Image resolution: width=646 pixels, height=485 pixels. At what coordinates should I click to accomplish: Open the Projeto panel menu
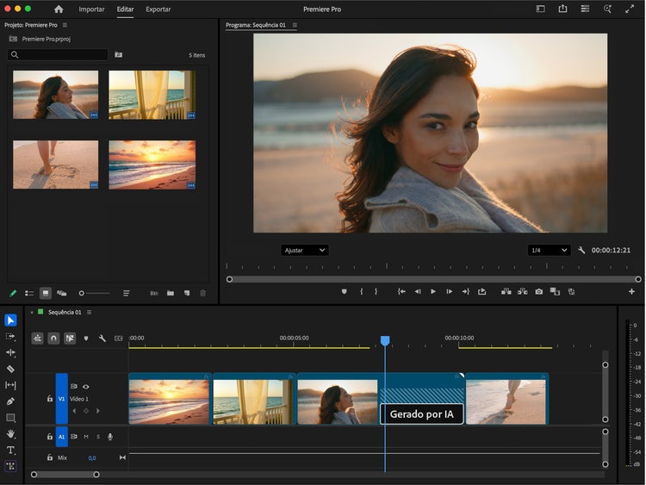[x=65, y=25]
